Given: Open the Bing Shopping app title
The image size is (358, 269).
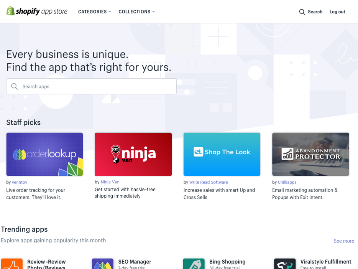Looking at the screenshot, I should (227, 262).
